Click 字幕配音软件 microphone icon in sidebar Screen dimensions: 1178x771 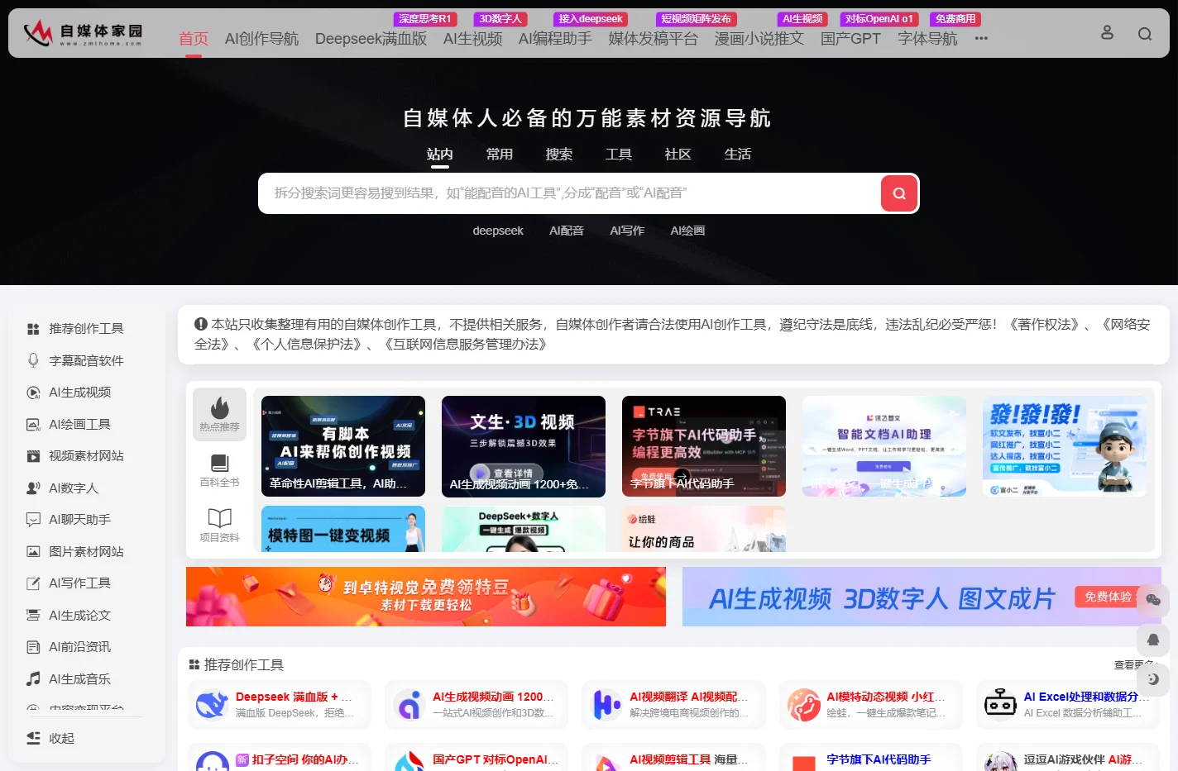[33, 361]
